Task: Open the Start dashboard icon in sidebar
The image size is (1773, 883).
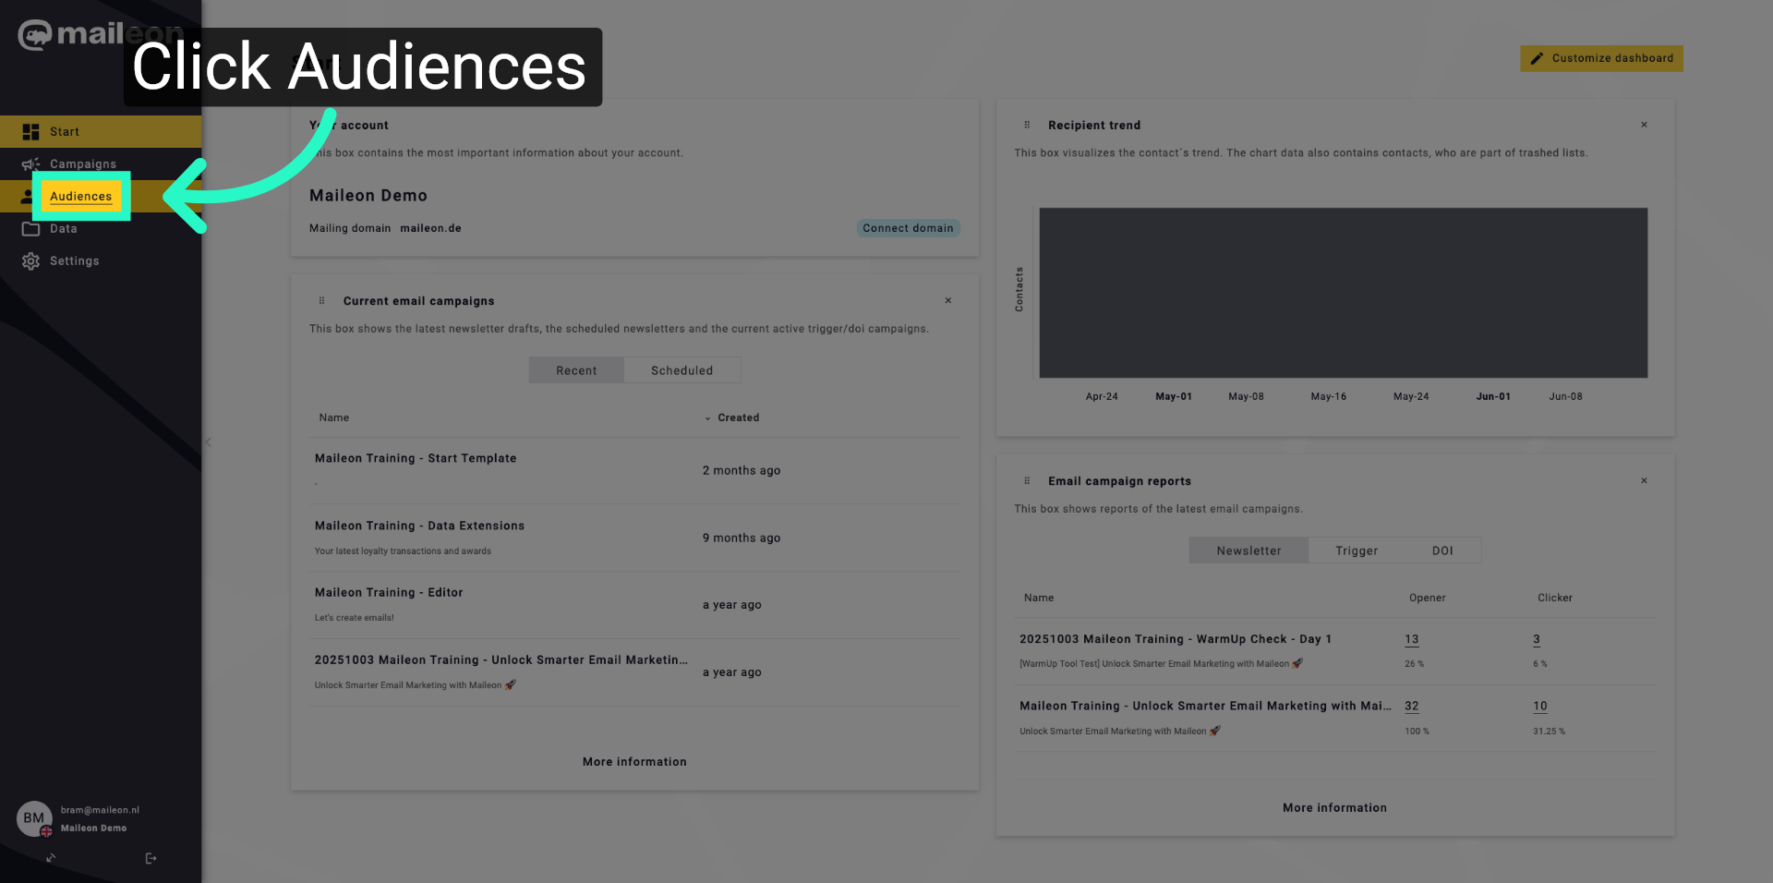Action: [x=30, y=132]
